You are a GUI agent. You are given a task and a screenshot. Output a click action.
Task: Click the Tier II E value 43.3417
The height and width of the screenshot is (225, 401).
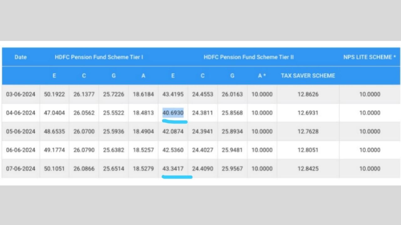pyautogui.click(x=173, y=169)
